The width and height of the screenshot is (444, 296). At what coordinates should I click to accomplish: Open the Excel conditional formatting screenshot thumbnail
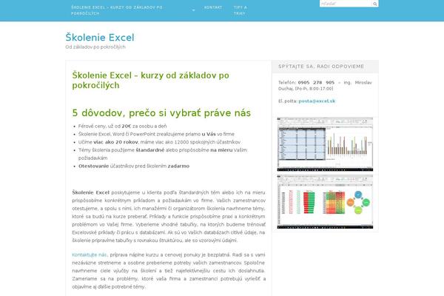(x=325, y=202)
